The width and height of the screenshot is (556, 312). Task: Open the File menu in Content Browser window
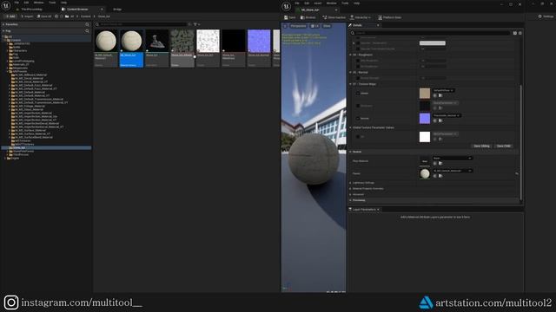[x=17, y=3]
